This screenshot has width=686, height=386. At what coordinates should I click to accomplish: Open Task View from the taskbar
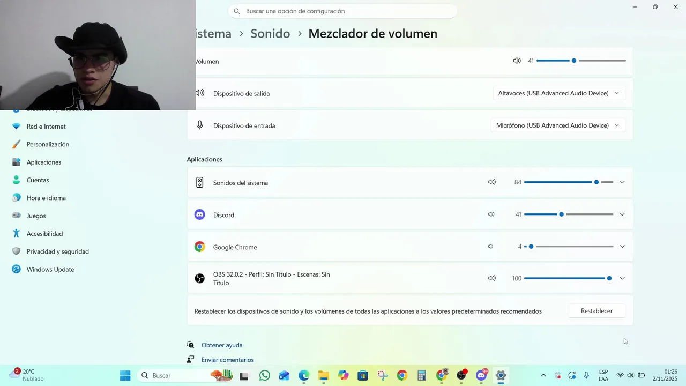pyautogui.click(x=244, y=375)
